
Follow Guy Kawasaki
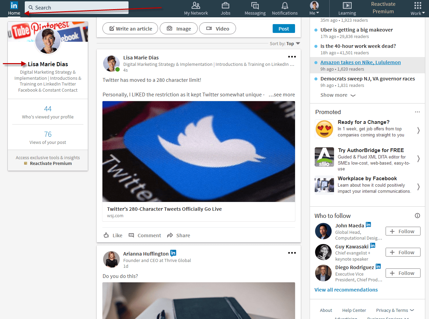coord(403,252)
